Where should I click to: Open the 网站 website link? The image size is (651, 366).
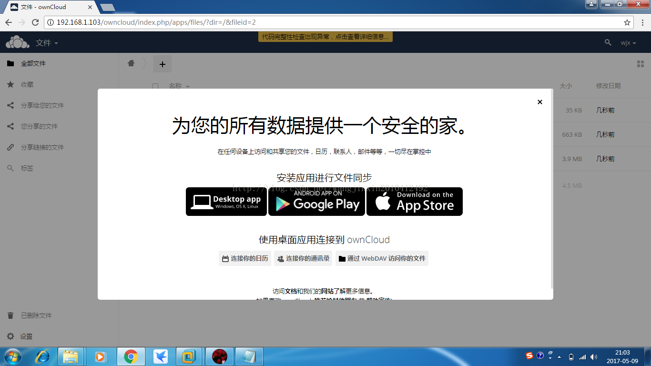click(327, 291)
